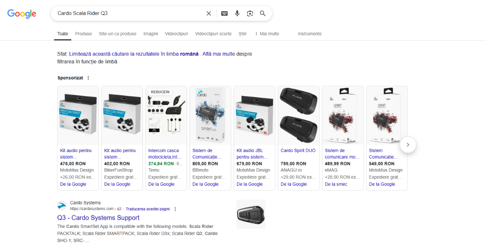Click the Temu seller name
This screenshot has height=251, width=486.
pos(154,170)
